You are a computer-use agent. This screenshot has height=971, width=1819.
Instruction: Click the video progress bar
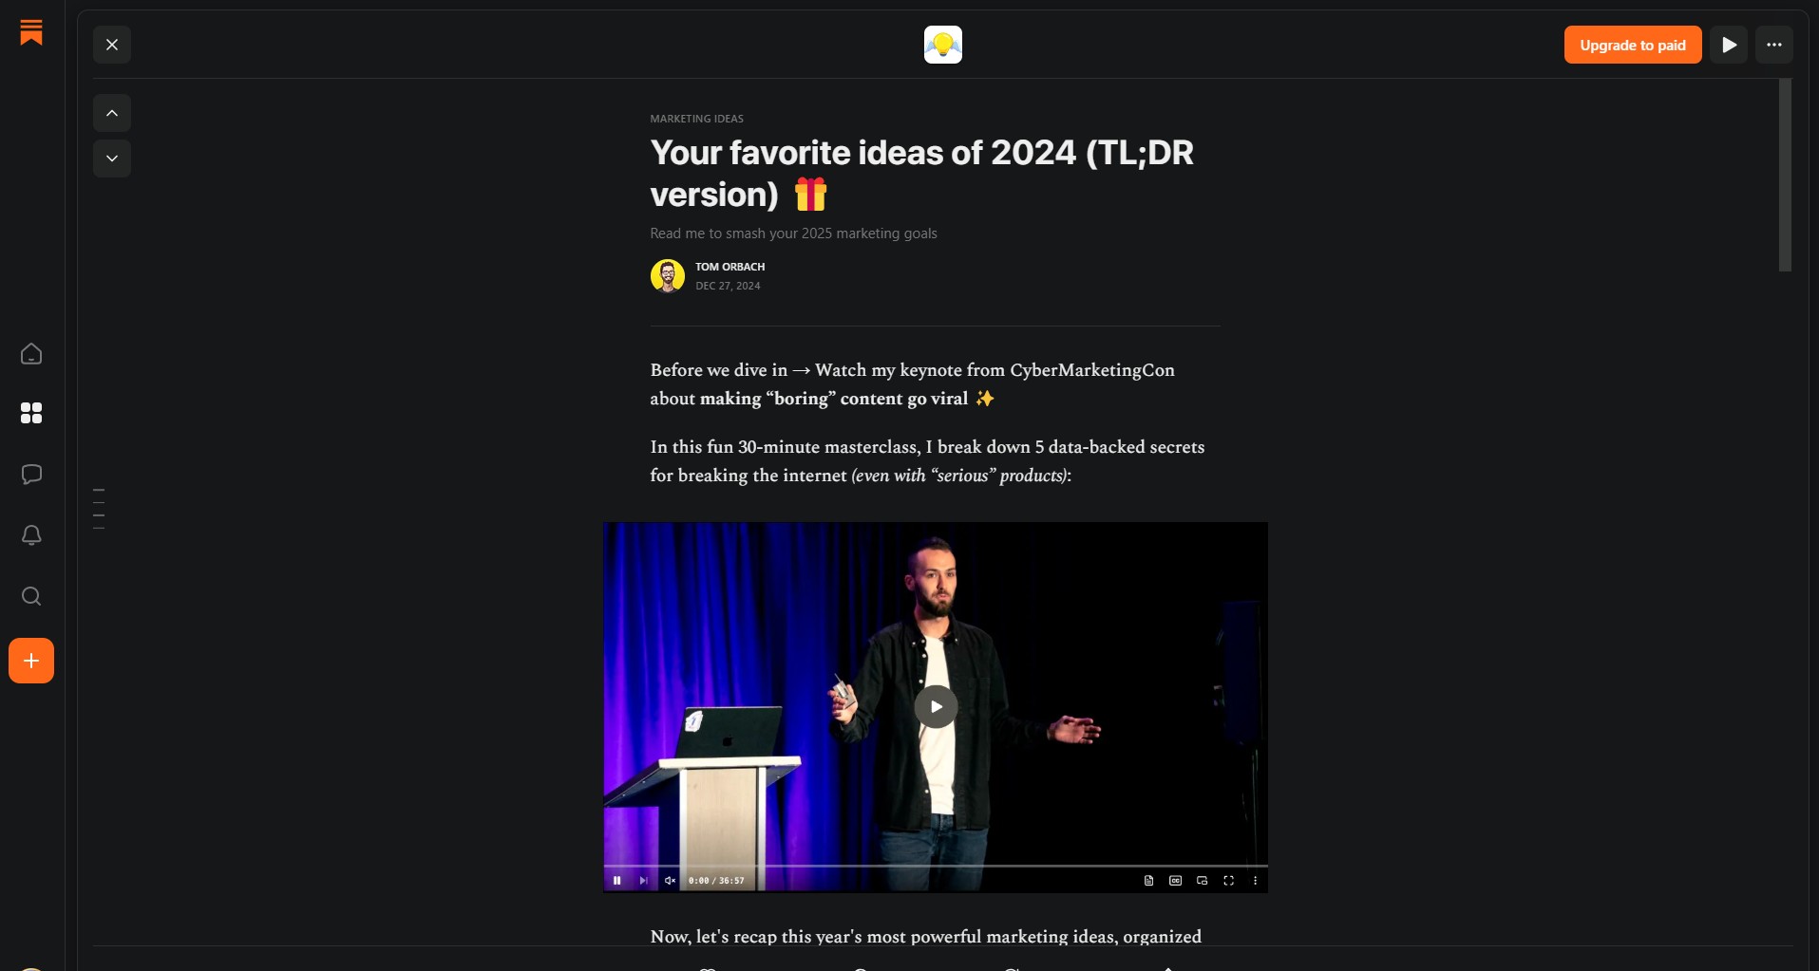point(936,866)
